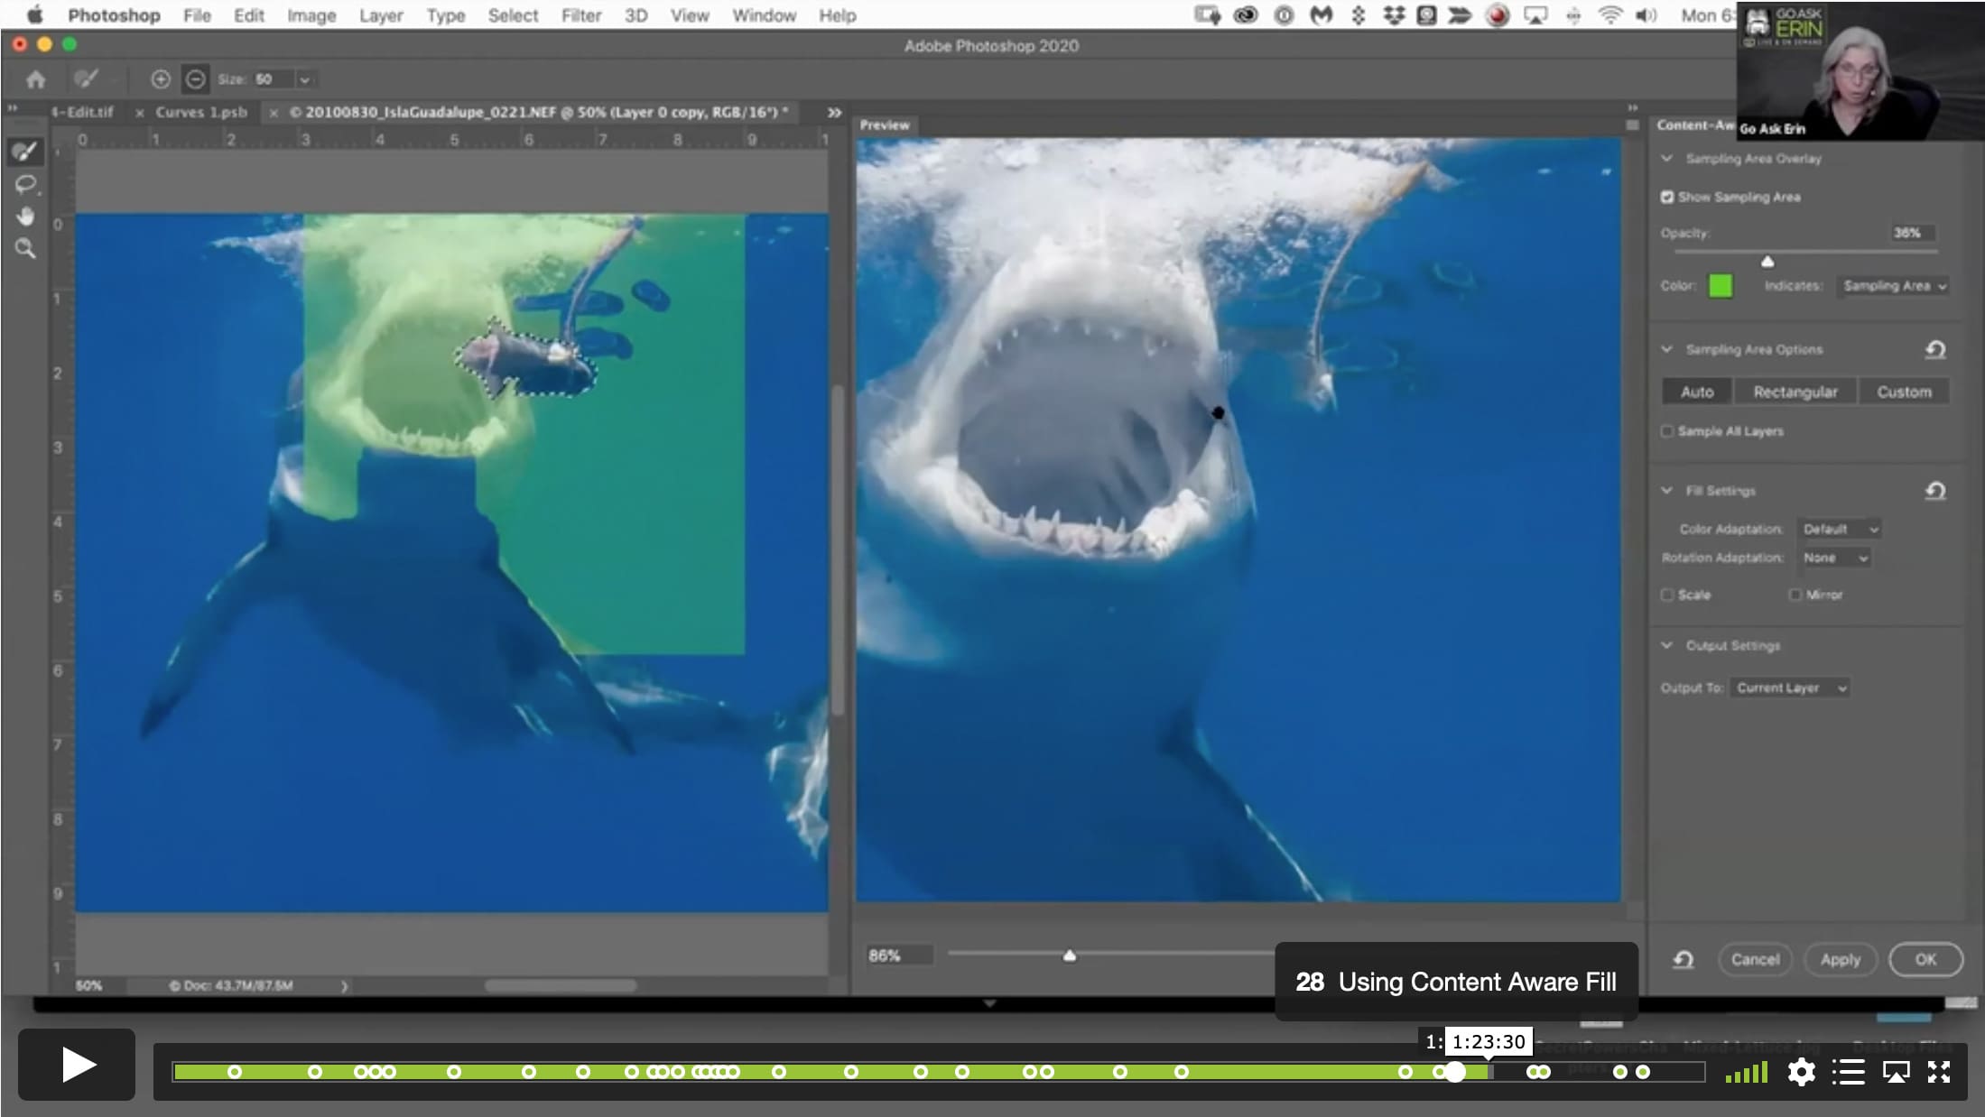Viewport: 1985px width, 1117px height.
Task: Click the green overlay color swatch
Action: tap(1721, 286)
